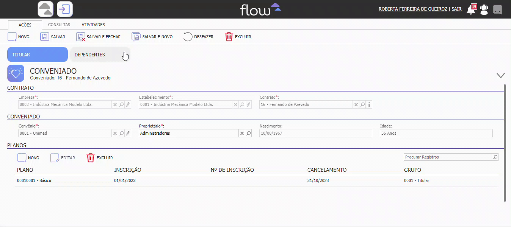Click the Procurar Registros search box
This screenshot has height=227, width=511.
pyautogui.click(x=448, y=157)
